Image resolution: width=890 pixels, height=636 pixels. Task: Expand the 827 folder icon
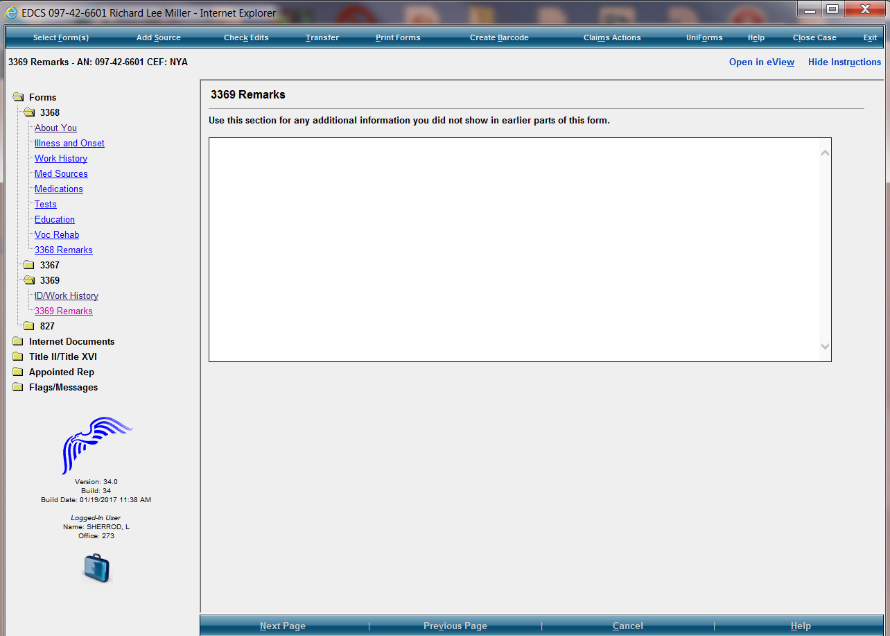[x=28, y=326]
